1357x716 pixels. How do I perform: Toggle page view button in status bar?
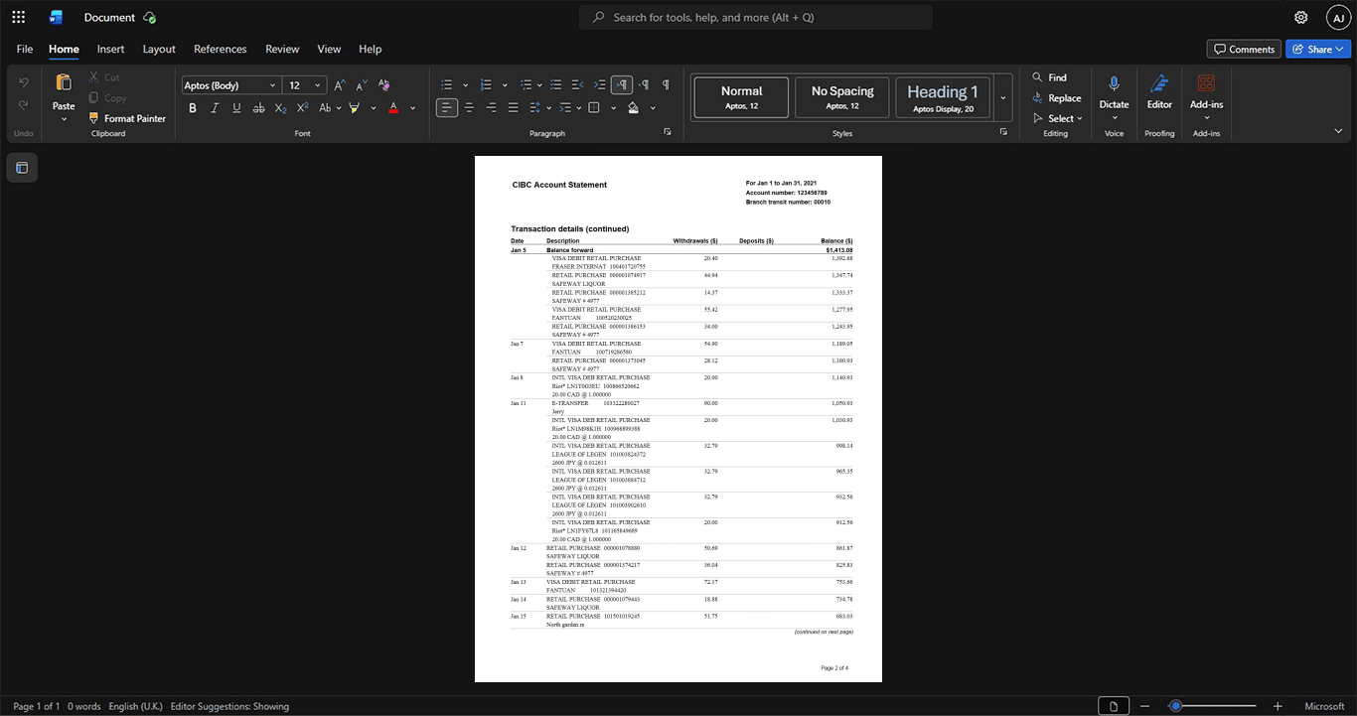tap(1114, 706)
